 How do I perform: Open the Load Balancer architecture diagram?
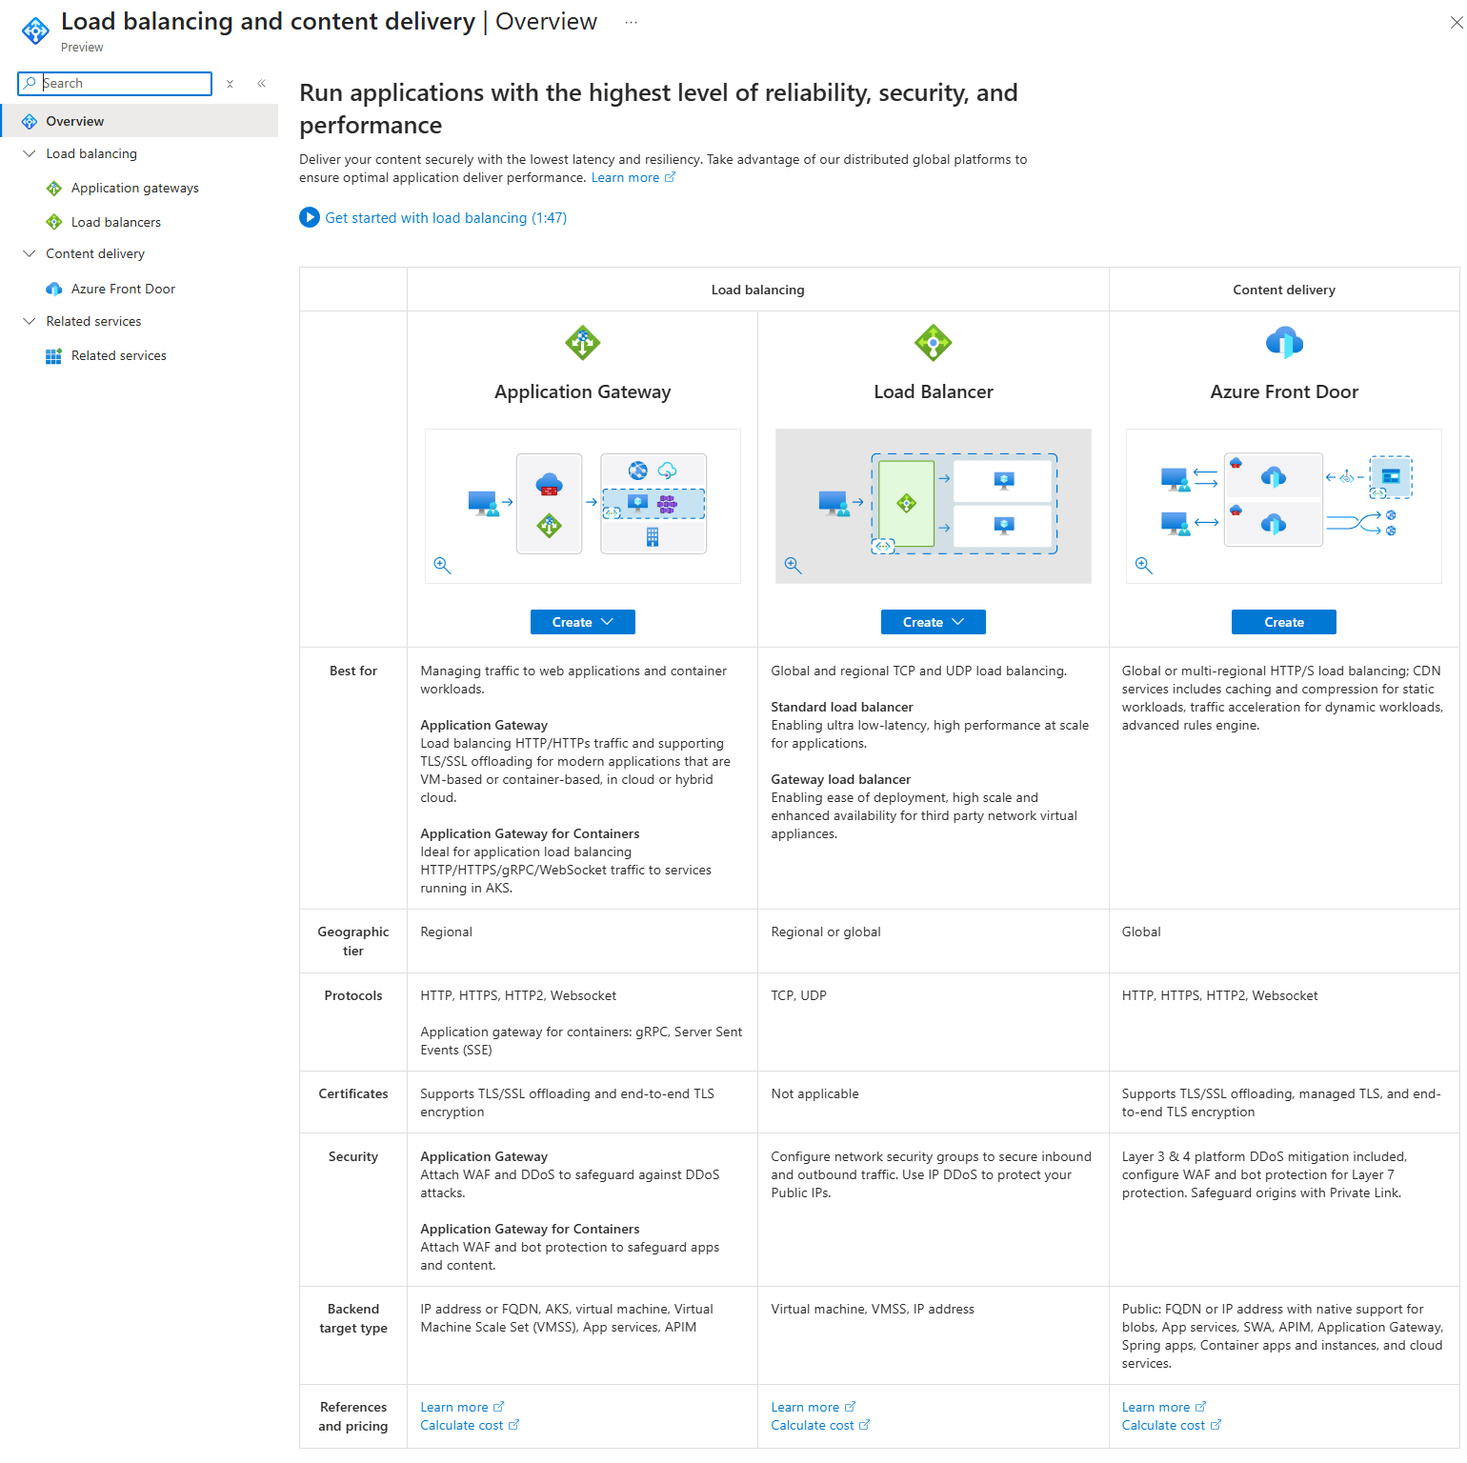[934, 506]
